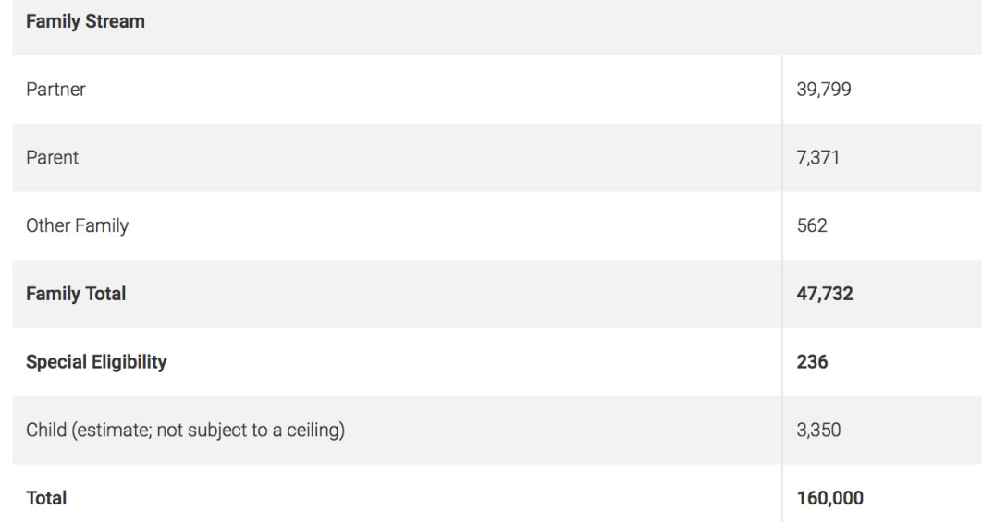Image resolution: width=982 pixels, height=522 pixels.
Task: Click the grand total value 160,000
Action: [x=829, y=498]
